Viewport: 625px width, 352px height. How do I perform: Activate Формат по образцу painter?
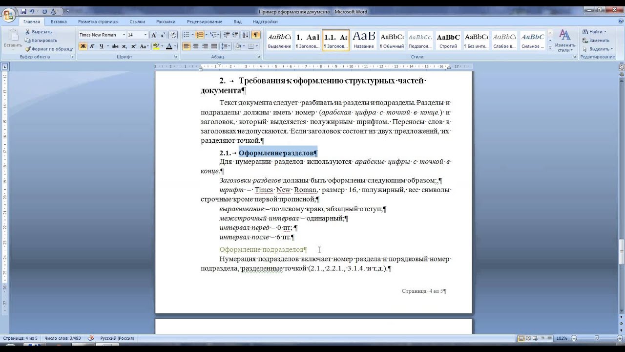click(x=49, y=49)
